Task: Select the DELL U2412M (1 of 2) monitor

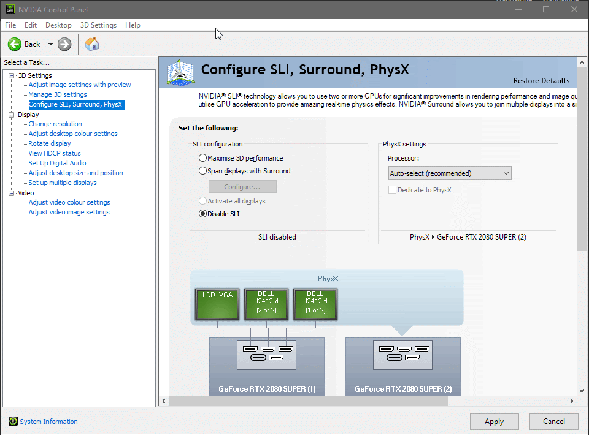Action: [x=315, y=304]
